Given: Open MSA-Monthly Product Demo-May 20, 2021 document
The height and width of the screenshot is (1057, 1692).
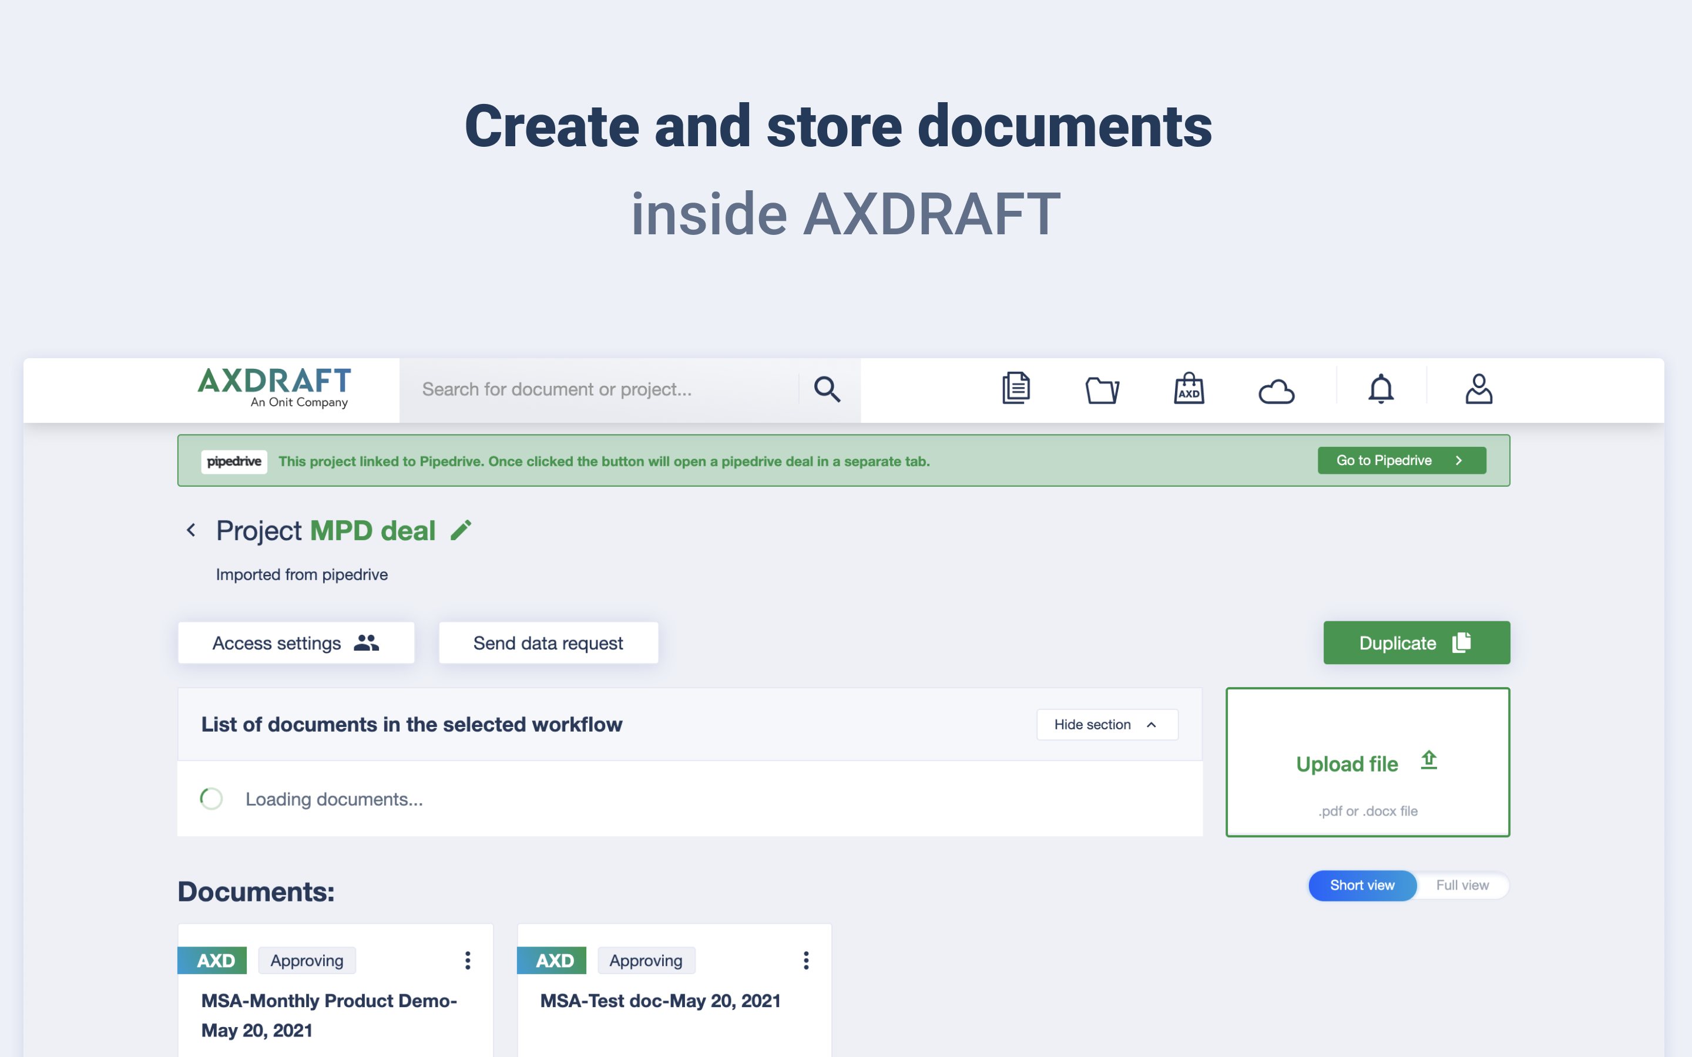Looking at the screenshot, I should click(x=330, y=1016).
